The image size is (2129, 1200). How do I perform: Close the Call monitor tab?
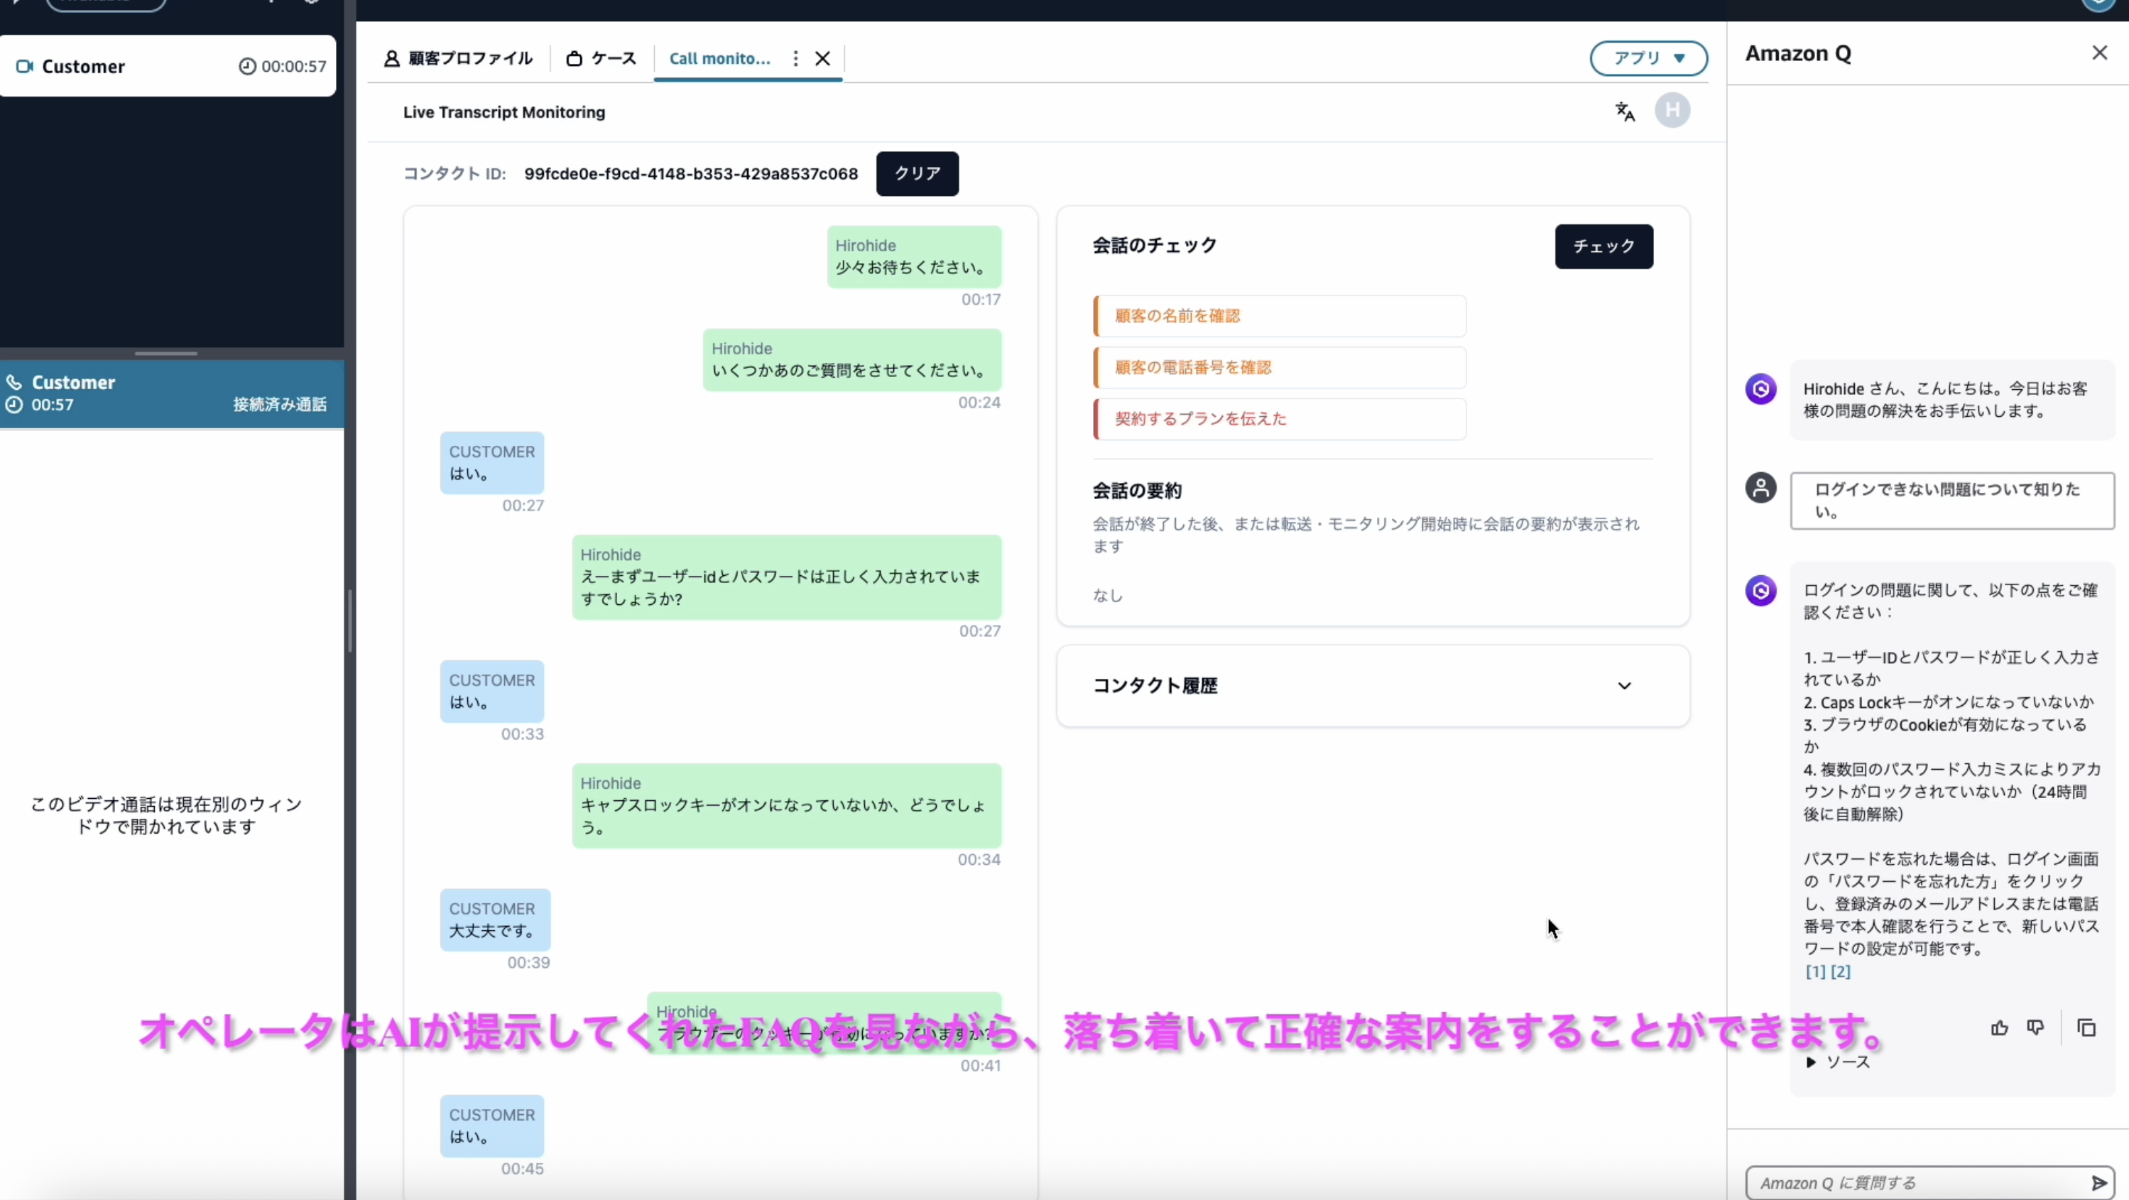point(822,59)
